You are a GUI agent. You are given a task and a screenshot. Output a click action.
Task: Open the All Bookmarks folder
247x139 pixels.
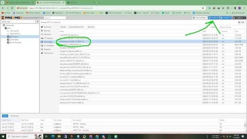tap(239, 13)
